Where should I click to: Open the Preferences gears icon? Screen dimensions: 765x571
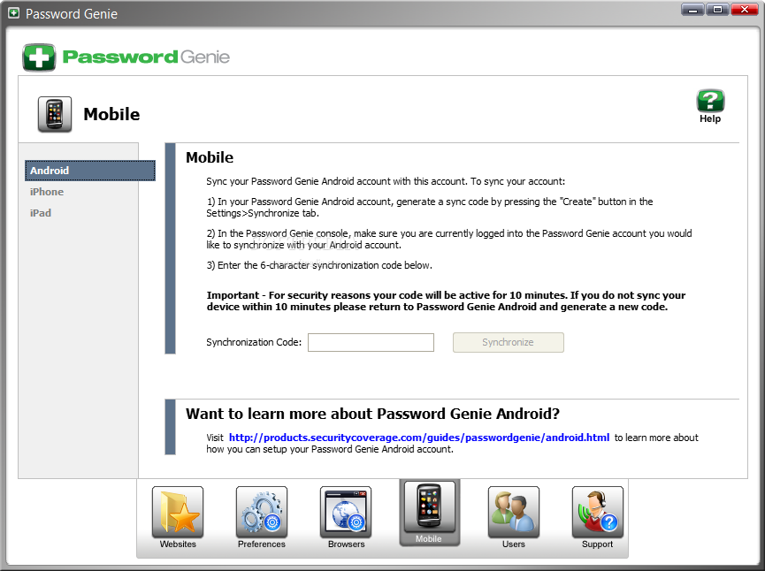click(x=262, y=512)
